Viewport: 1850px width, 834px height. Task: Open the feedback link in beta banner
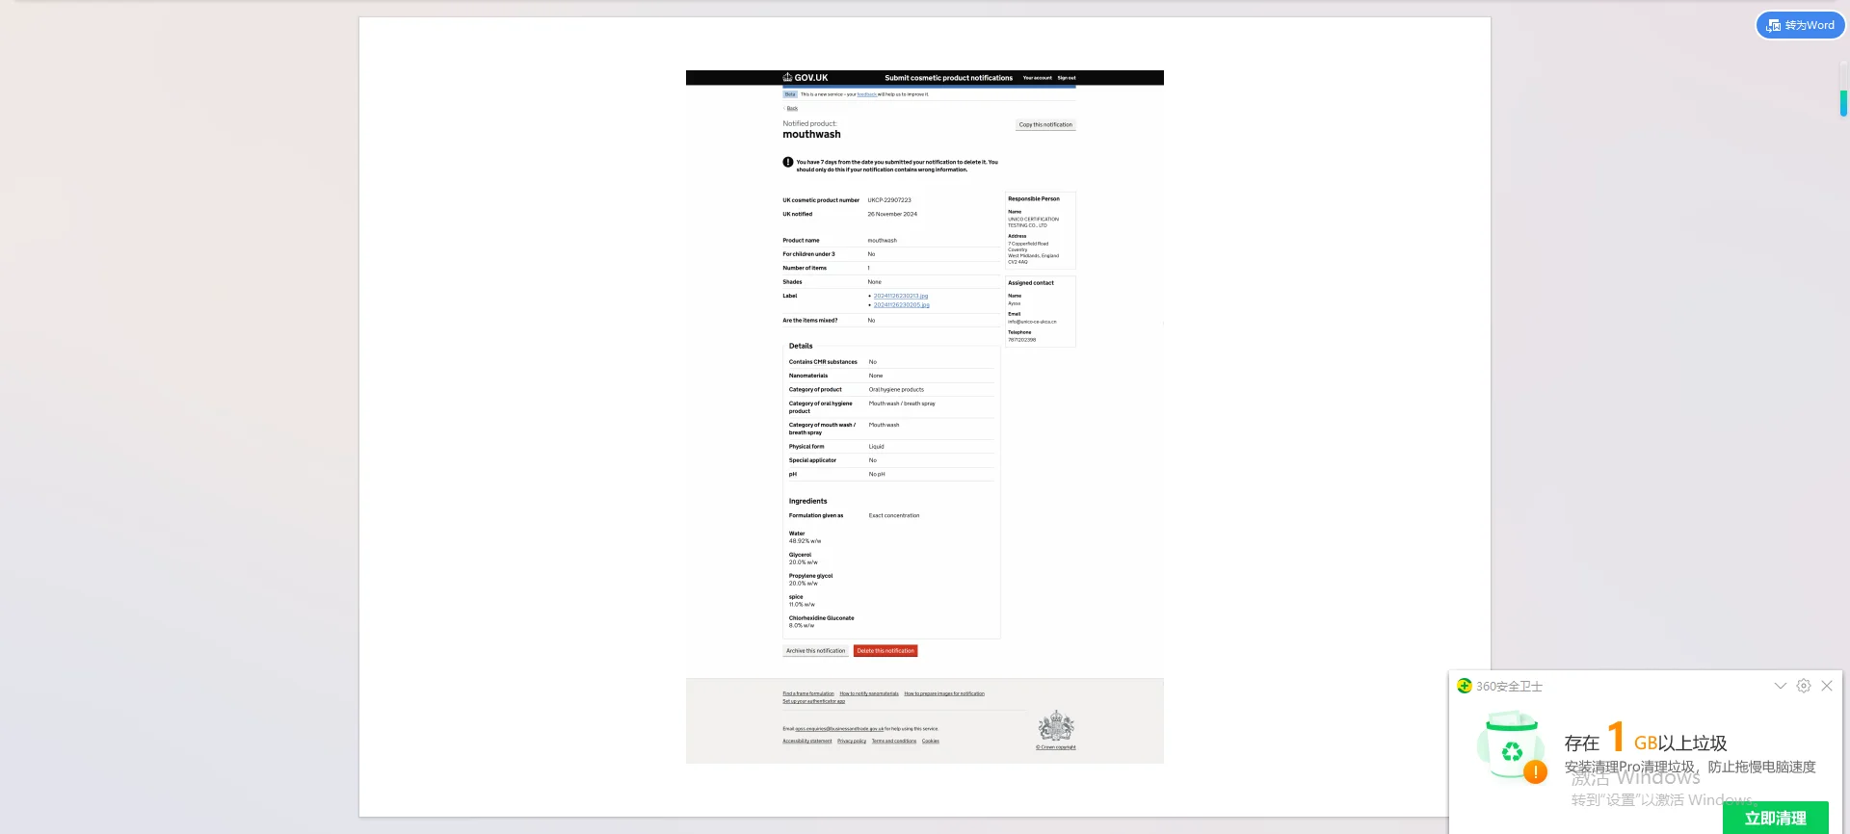867,94
